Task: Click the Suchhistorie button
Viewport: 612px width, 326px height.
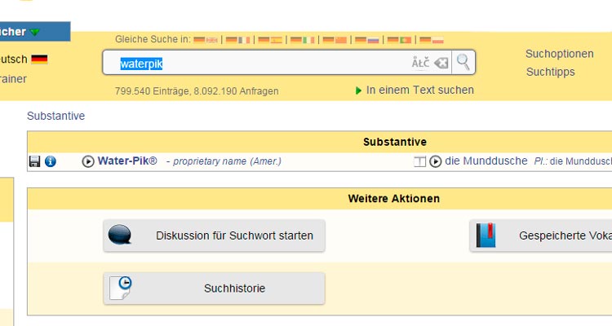Action: [x=215, y=289]
